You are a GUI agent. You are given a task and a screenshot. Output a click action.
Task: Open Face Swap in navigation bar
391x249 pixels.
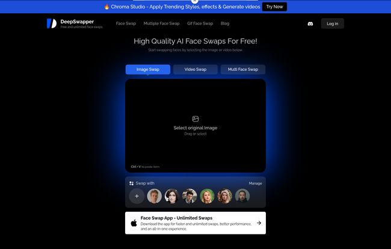point(126,23)
